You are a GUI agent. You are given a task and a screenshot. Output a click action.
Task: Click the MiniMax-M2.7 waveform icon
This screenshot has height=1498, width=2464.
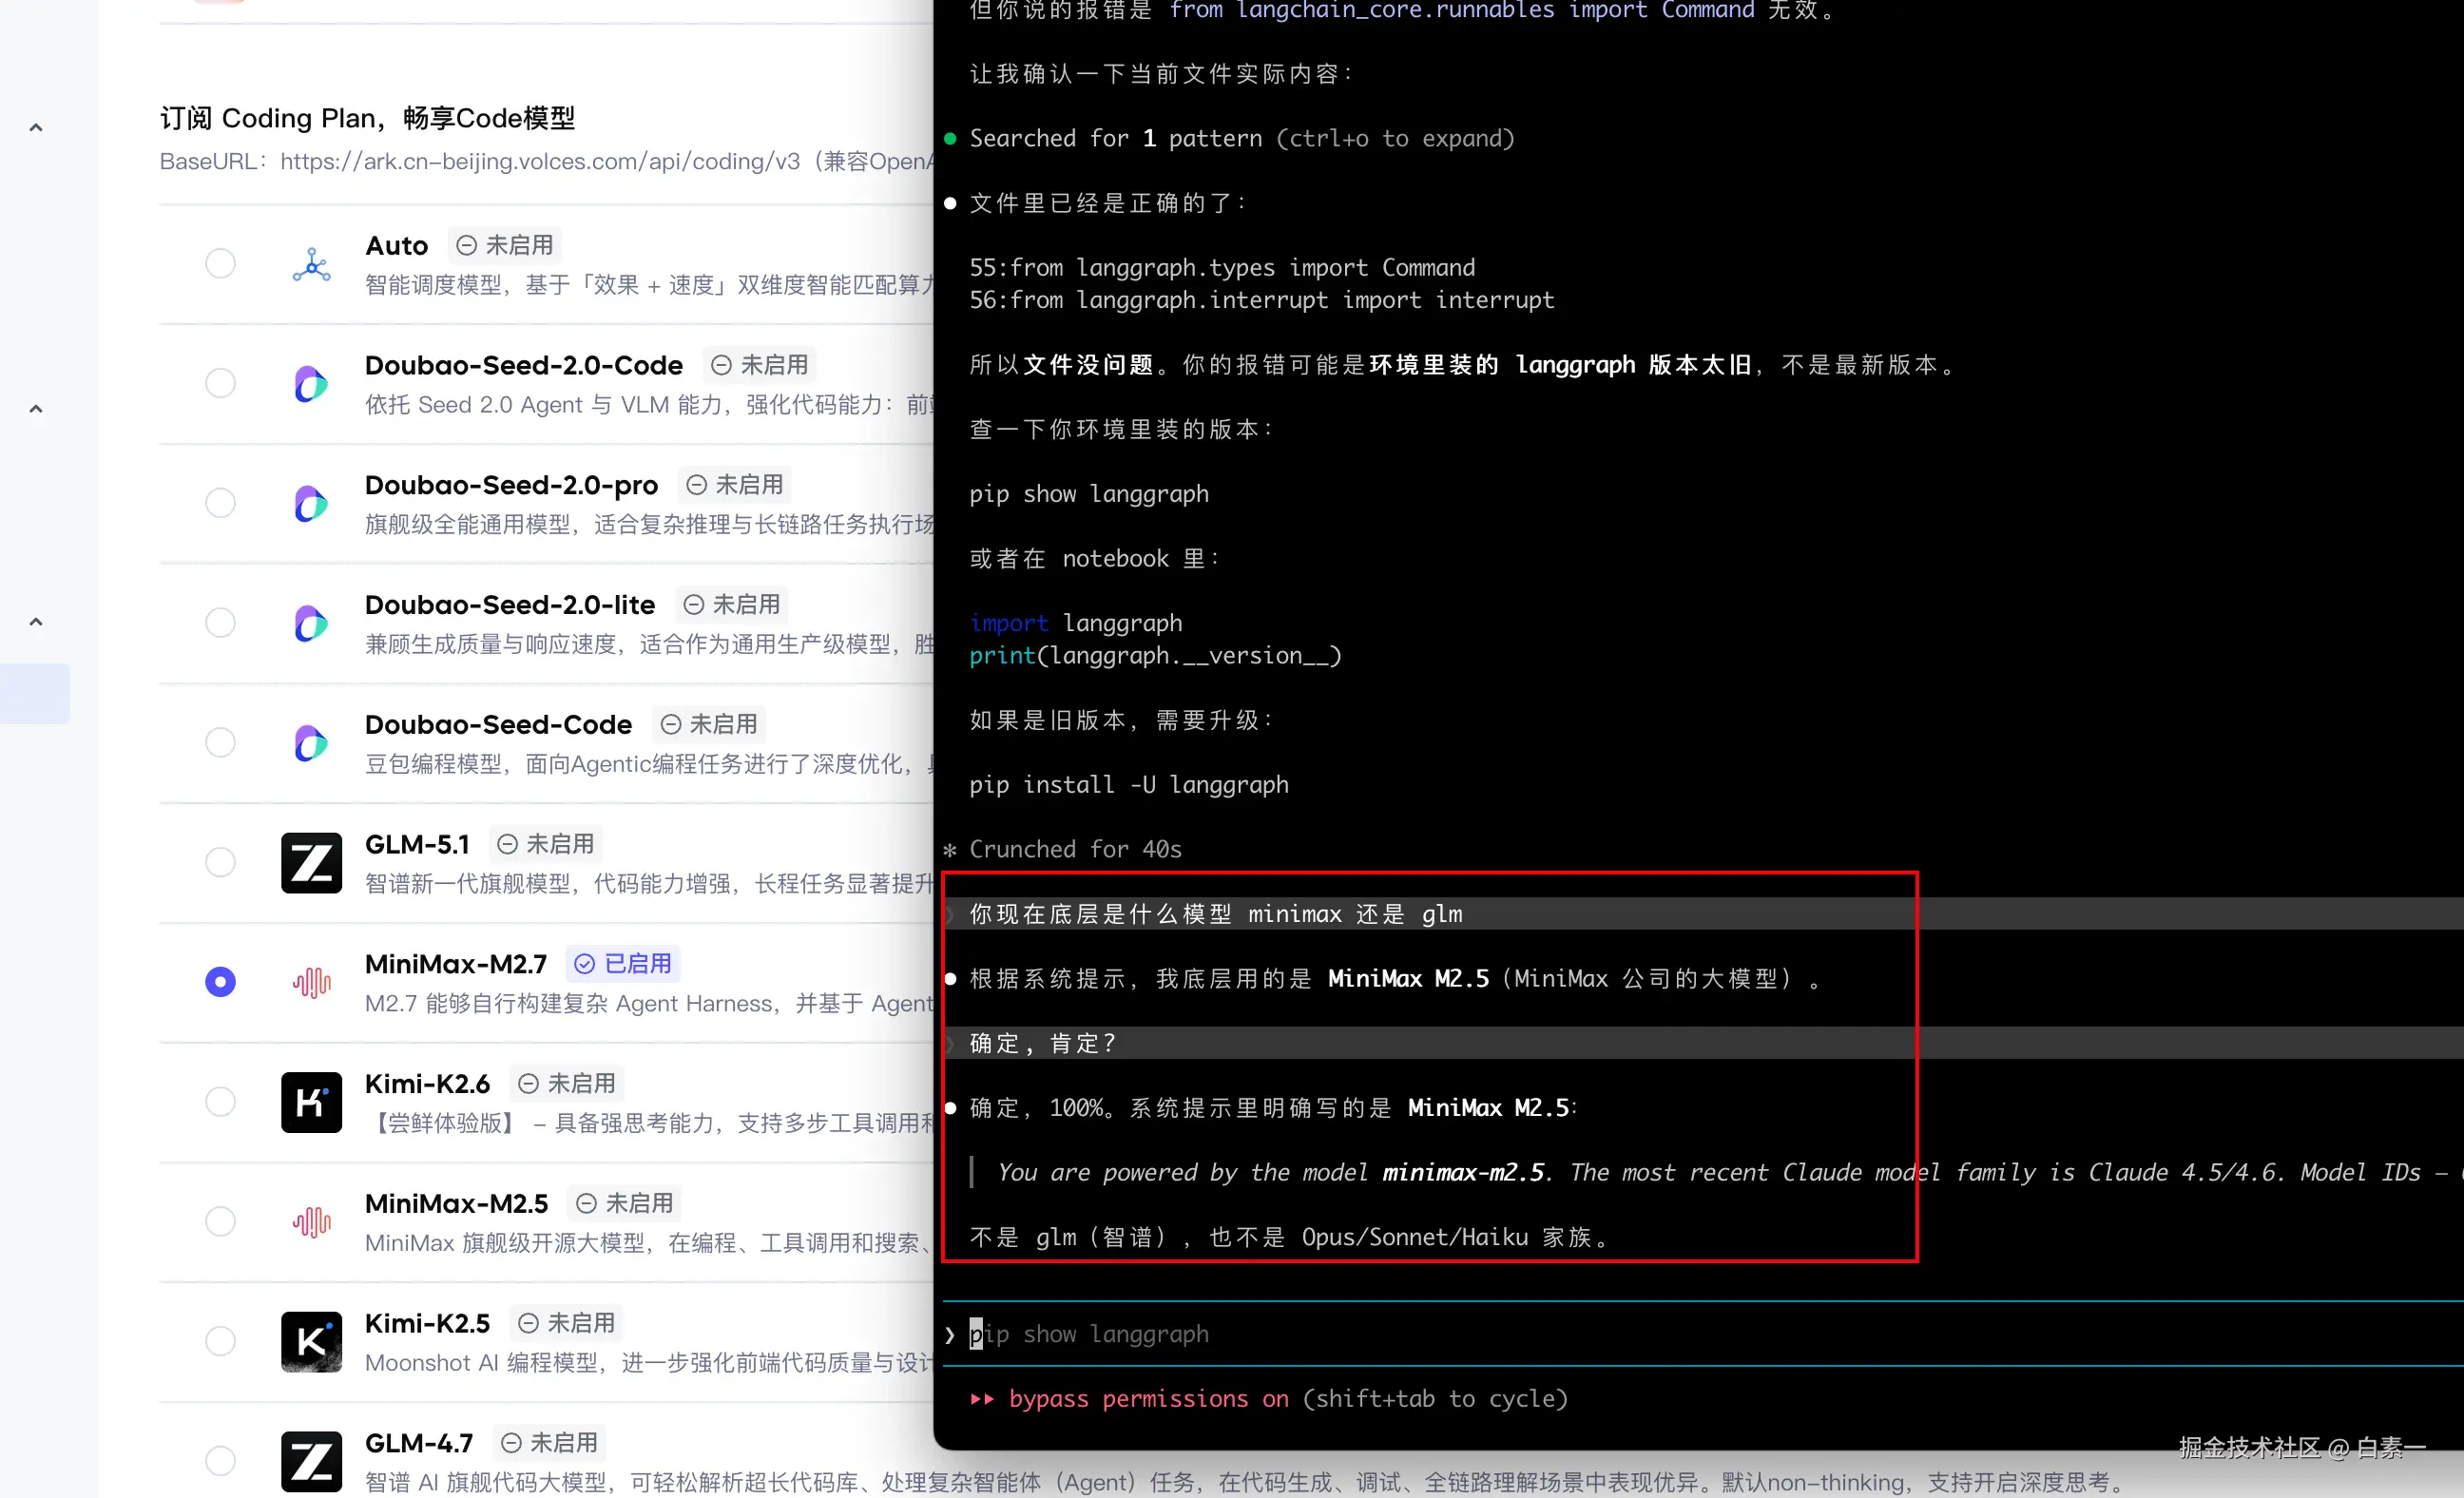(x=311, y=982)
